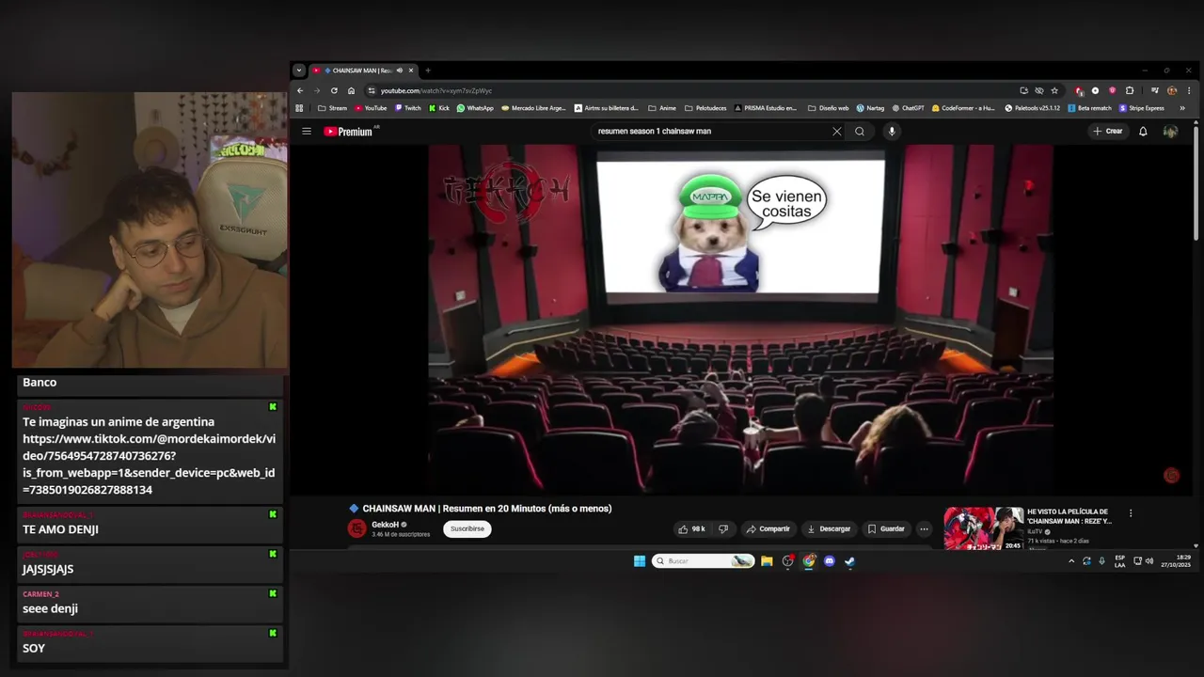Click the taskbar Buscar search box
The width and height of the screenshot is (1204, 677).
[703, 561]
